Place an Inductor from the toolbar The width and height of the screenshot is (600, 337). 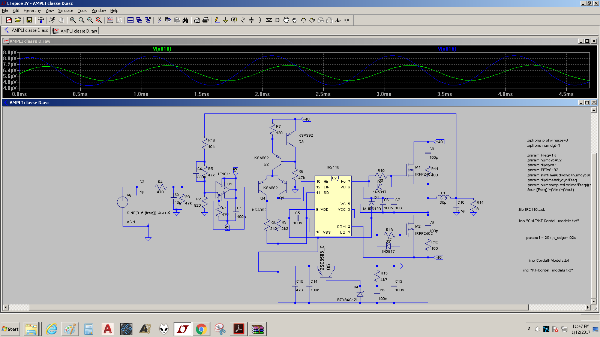(x=260, y=20)
